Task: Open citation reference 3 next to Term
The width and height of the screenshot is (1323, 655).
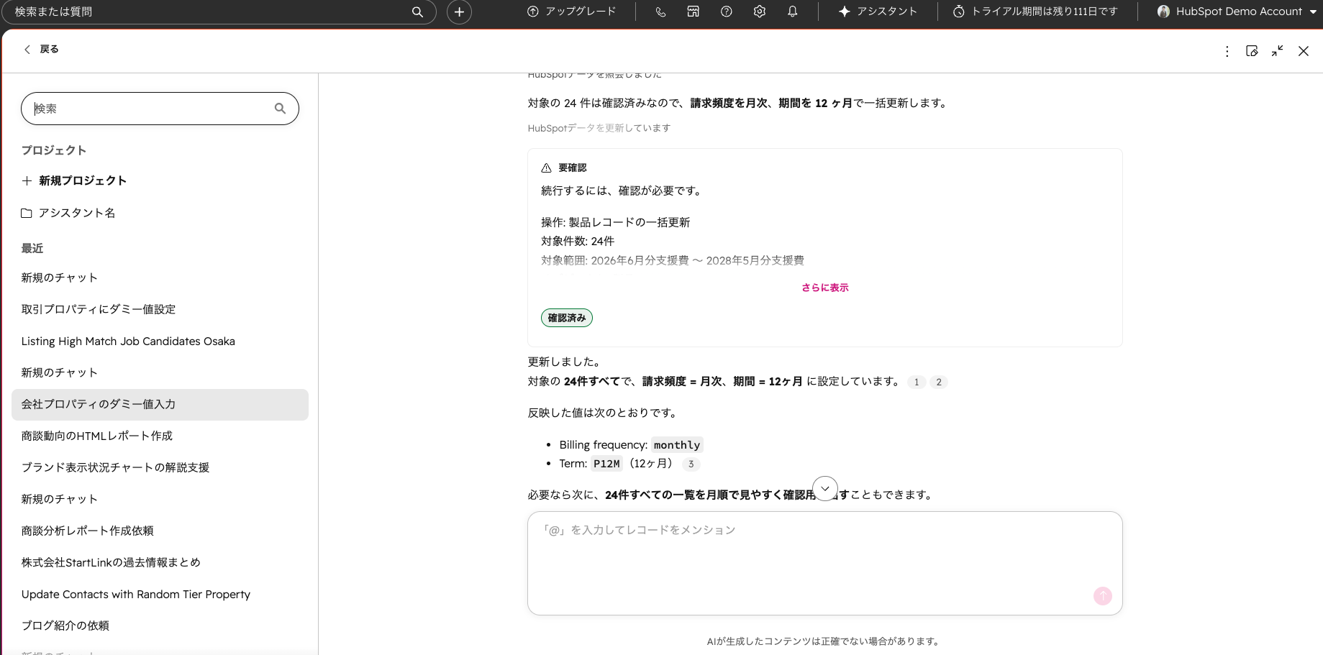Action: point(691,464)
